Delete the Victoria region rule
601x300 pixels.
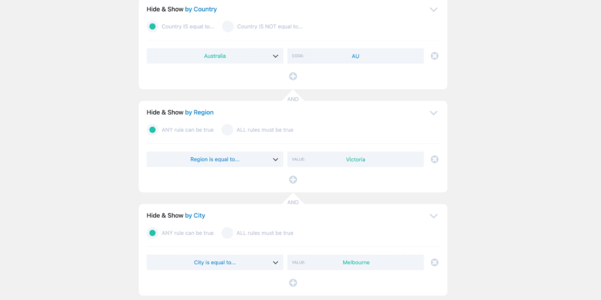click(434, 159)
